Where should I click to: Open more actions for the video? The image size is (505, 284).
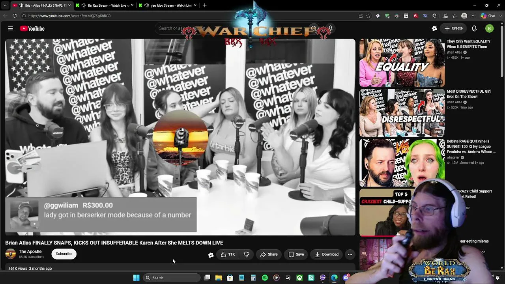click(350, 254)
